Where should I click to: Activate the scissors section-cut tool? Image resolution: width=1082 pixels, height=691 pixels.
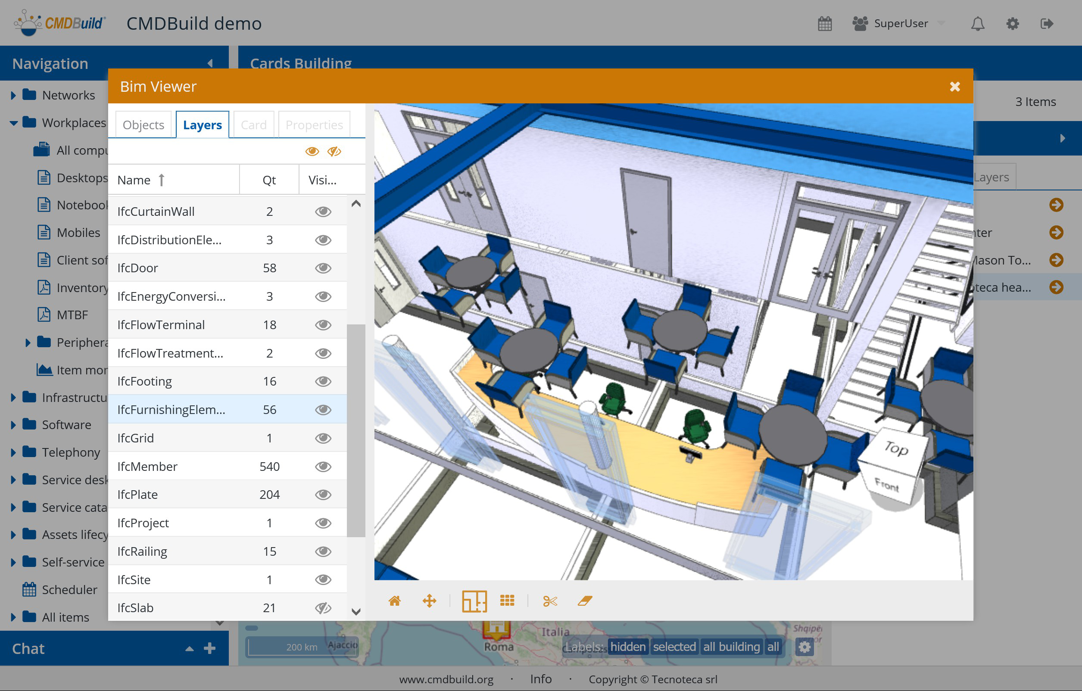(549, 601)
